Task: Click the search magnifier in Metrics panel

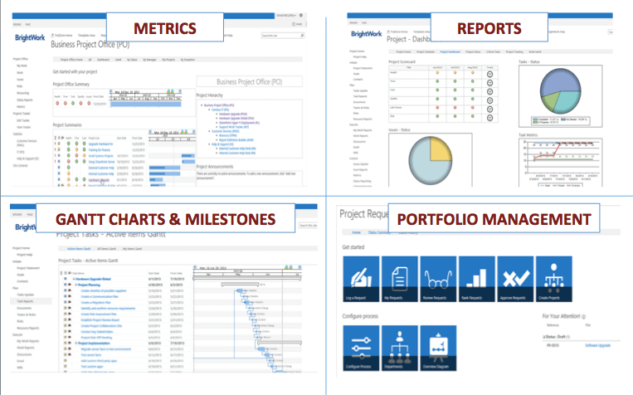Action: click(301, 36)
